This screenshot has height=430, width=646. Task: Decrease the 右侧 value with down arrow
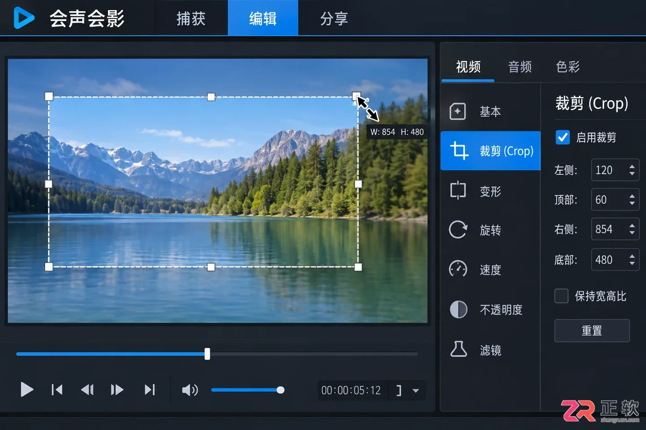tap(632, 233)
